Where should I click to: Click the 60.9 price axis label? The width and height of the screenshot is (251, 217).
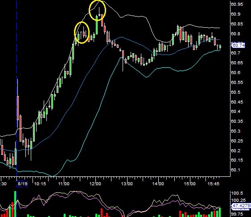coord(235,14)
